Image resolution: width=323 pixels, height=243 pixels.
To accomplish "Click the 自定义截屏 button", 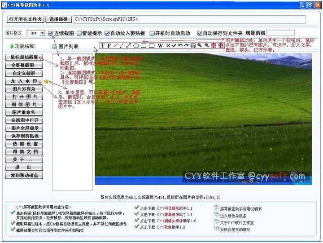I will click(24, 73).
